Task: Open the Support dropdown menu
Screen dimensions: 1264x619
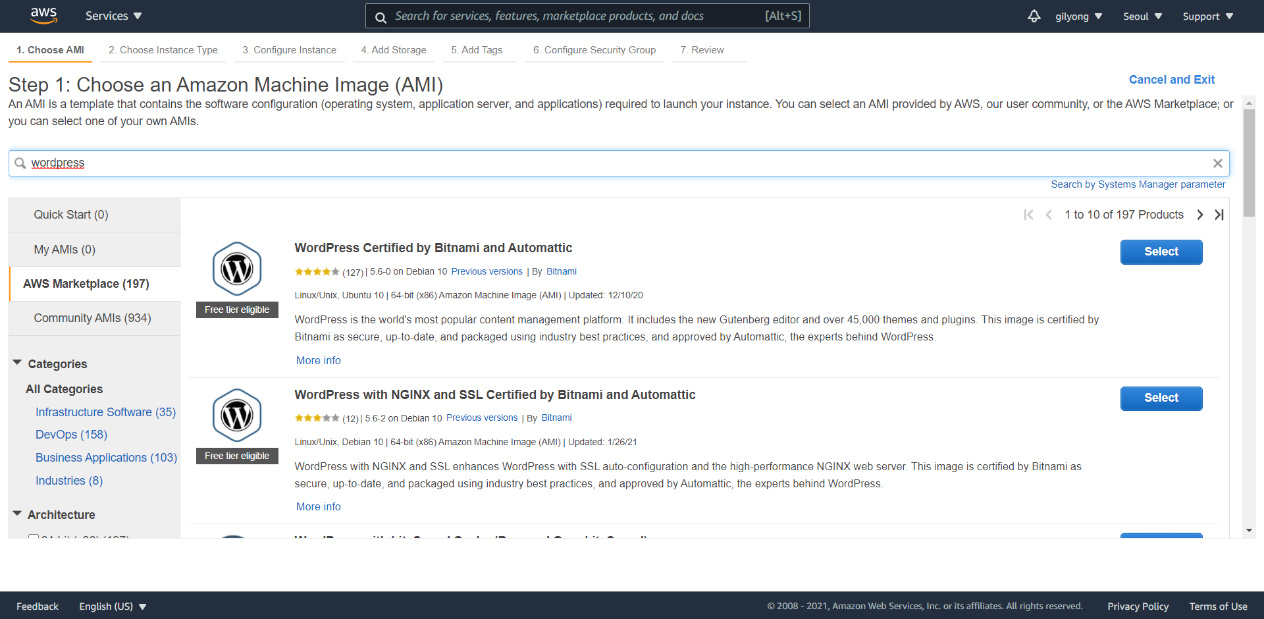Action: pos(1207,16)
